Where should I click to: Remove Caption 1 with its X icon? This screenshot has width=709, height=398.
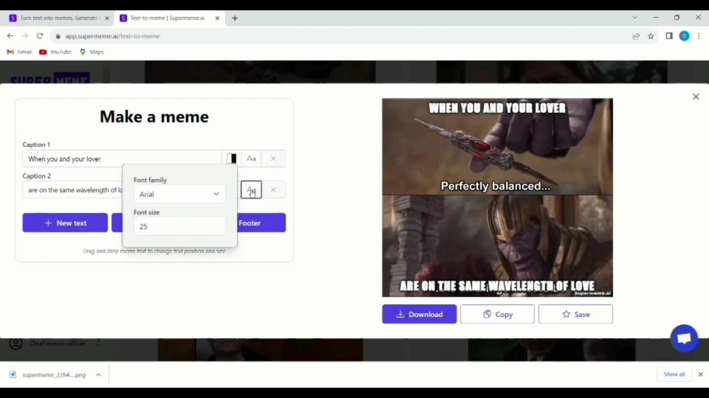(273, 159)
